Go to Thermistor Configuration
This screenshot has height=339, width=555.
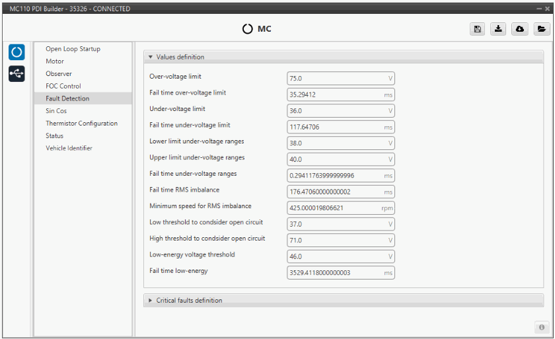tap(81, 124)
